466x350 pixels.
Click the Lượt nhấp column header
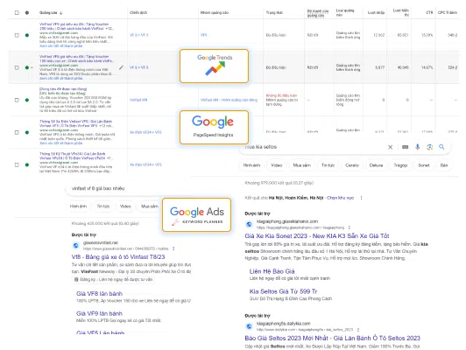(x=376, y=13)
